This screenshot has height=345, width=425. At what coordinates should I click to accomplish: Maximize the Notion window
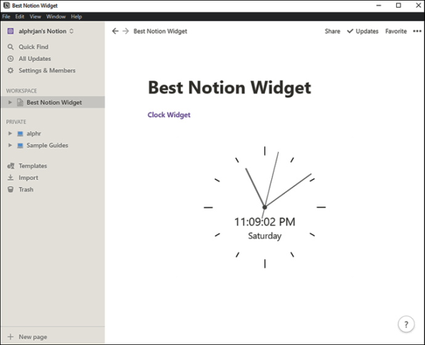(399, 6)
